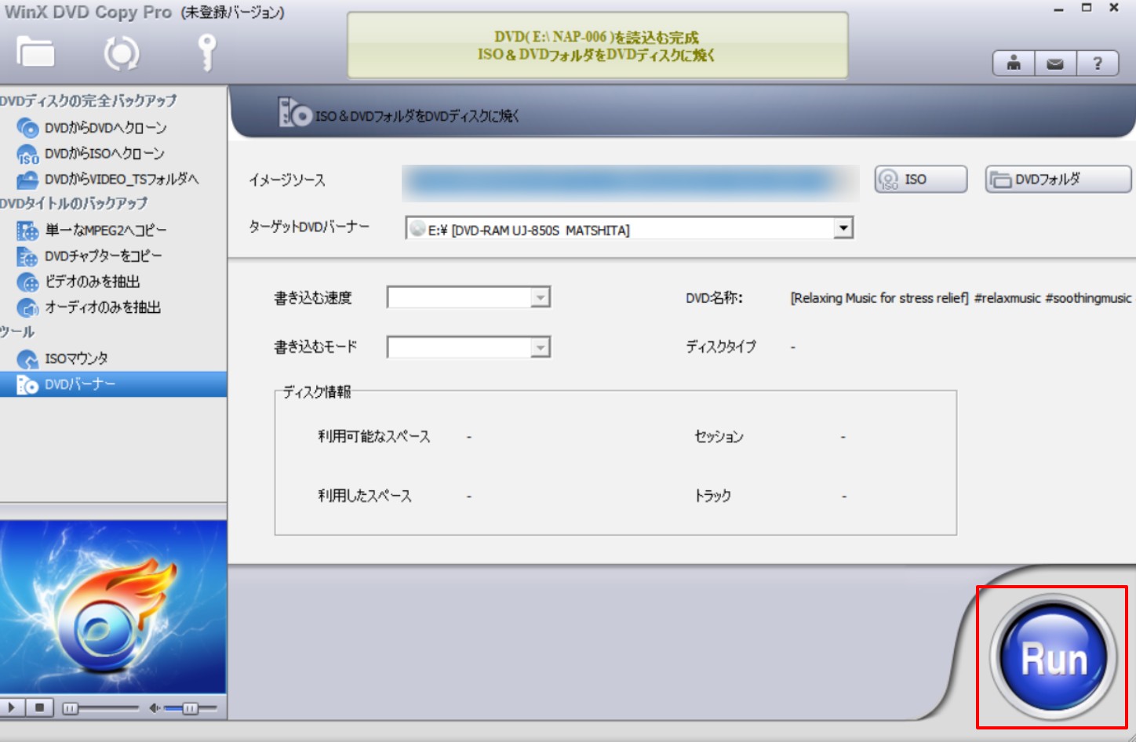Click the video extract icon
The height and width of the screenshot is (742, 1136).
pos(27,282)
